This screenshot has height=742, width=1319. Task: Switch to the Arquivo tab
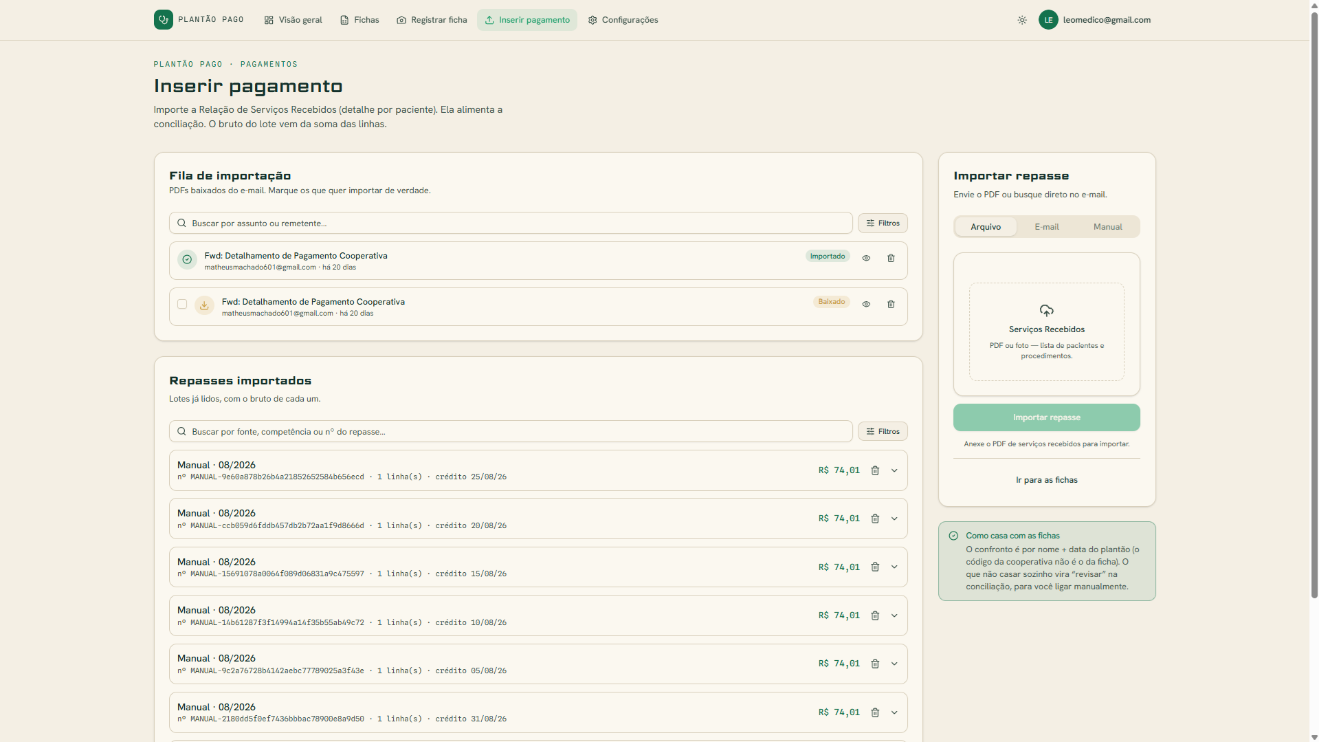tap(986, 227)
